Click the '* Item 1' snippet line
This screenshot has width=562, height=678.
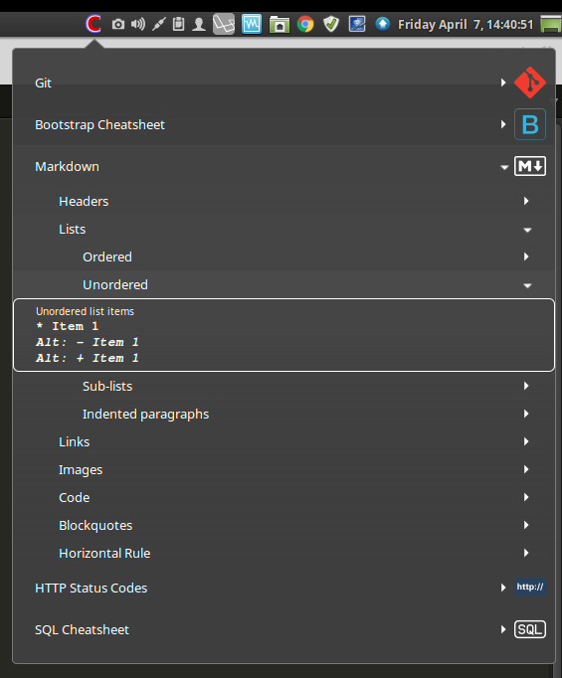tap(67, 326)
